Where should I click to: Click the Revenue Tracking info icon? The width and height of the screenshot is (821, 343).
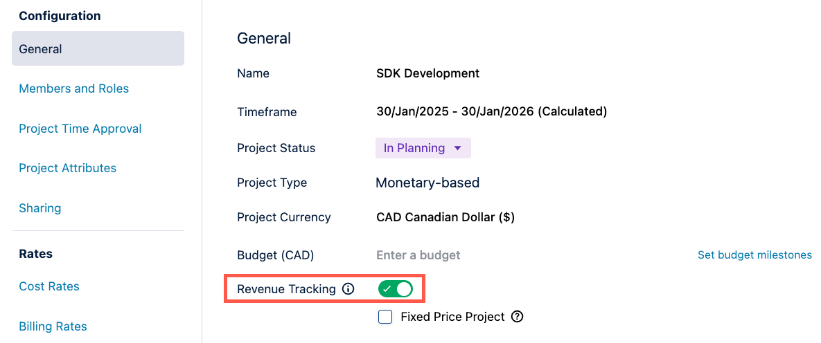click(x=348, y=289)
